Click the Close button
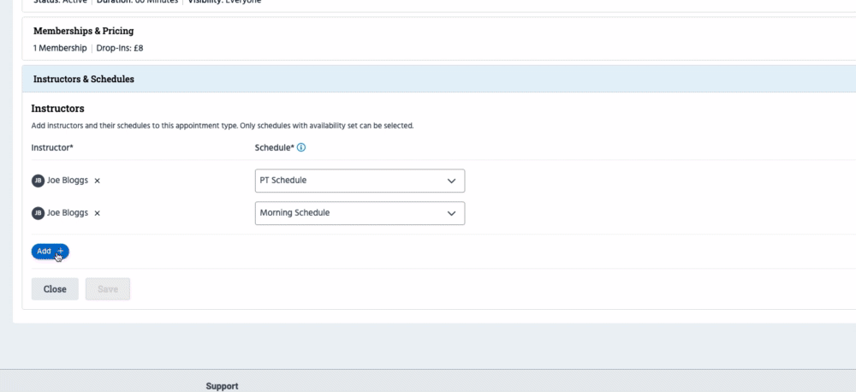This screenshot has height=392, width=856. pos(55,289)
